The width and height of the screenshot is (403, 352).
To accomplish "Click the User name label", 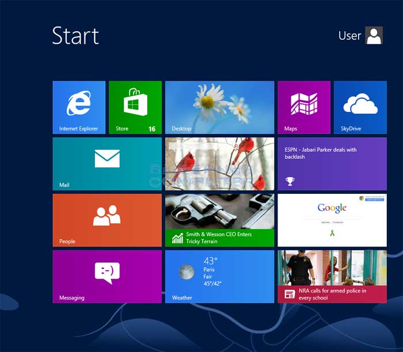I will [x=349, y=36].
